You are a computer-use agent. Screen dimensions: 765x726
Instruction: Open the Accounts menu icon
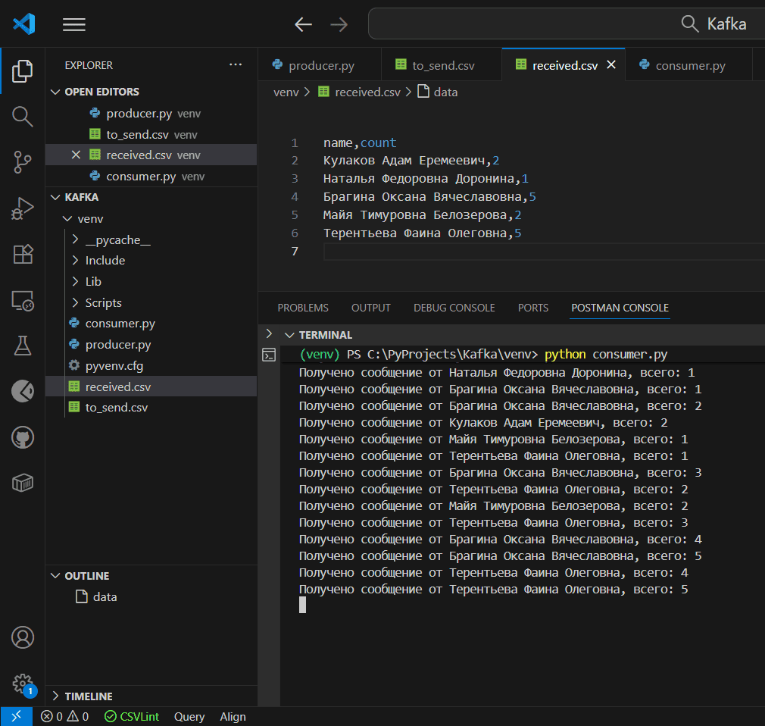[23, 637]
